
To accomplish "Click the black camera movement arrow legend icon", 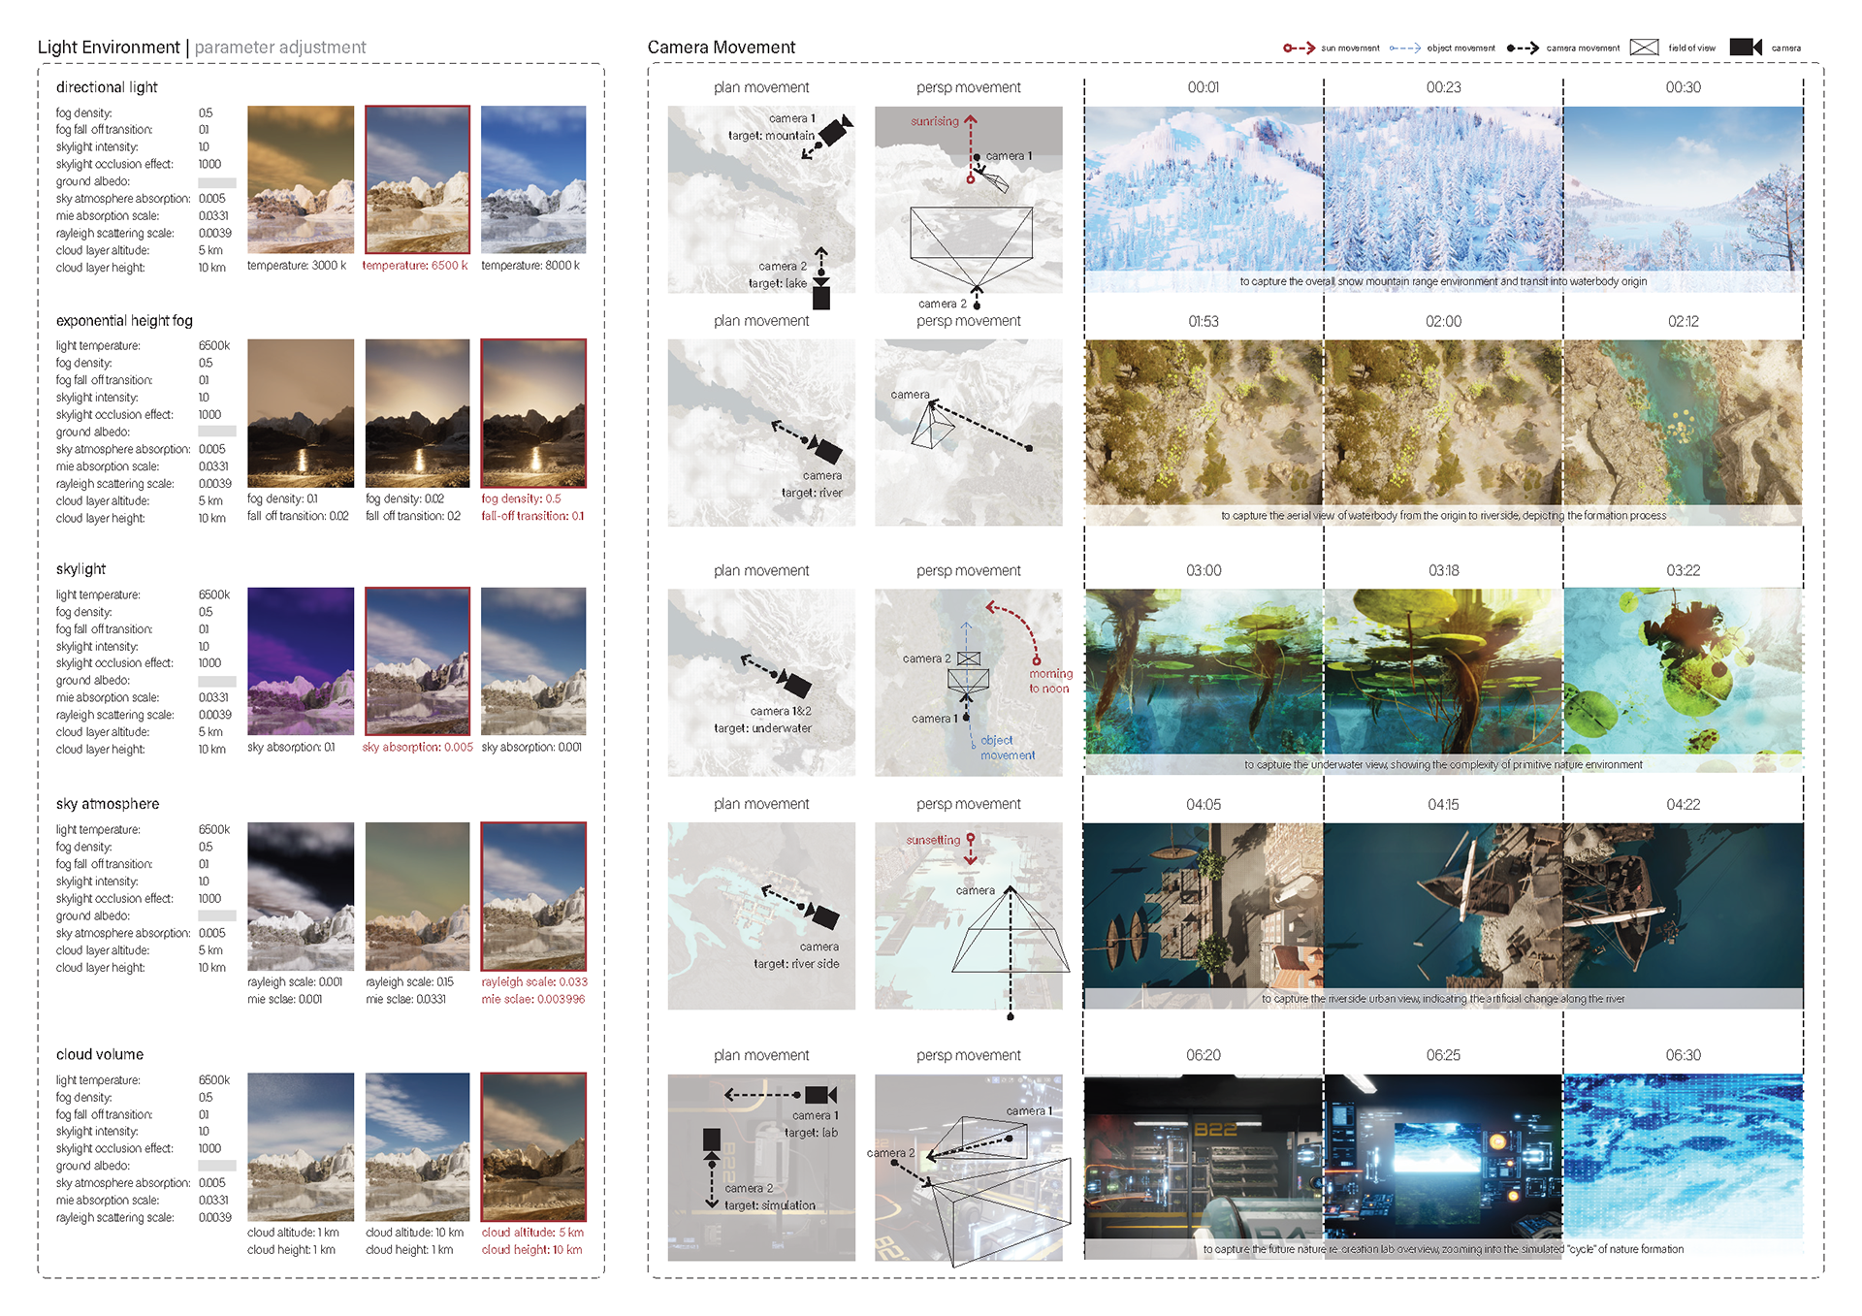I will [1523, 48].
